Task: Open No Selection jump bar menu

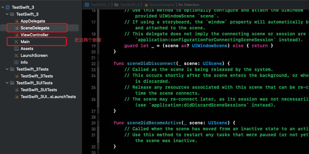Action: coord(189,5)
